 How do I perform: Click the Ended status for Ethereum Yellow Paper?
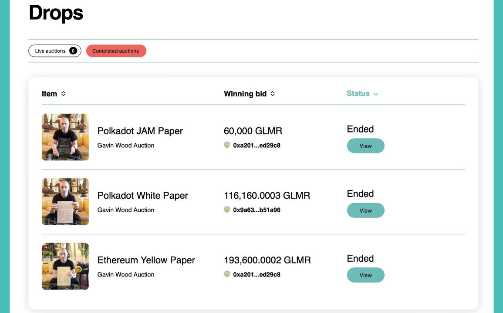[x=360, y=259]
